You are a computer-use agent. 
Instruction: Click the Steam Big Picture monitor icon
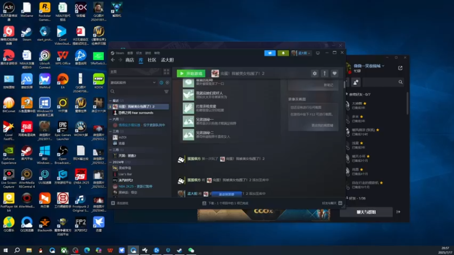318,53
